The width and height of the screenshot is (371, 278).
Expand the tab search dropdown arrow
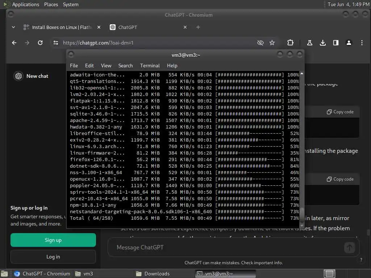(x=13, y=27)
